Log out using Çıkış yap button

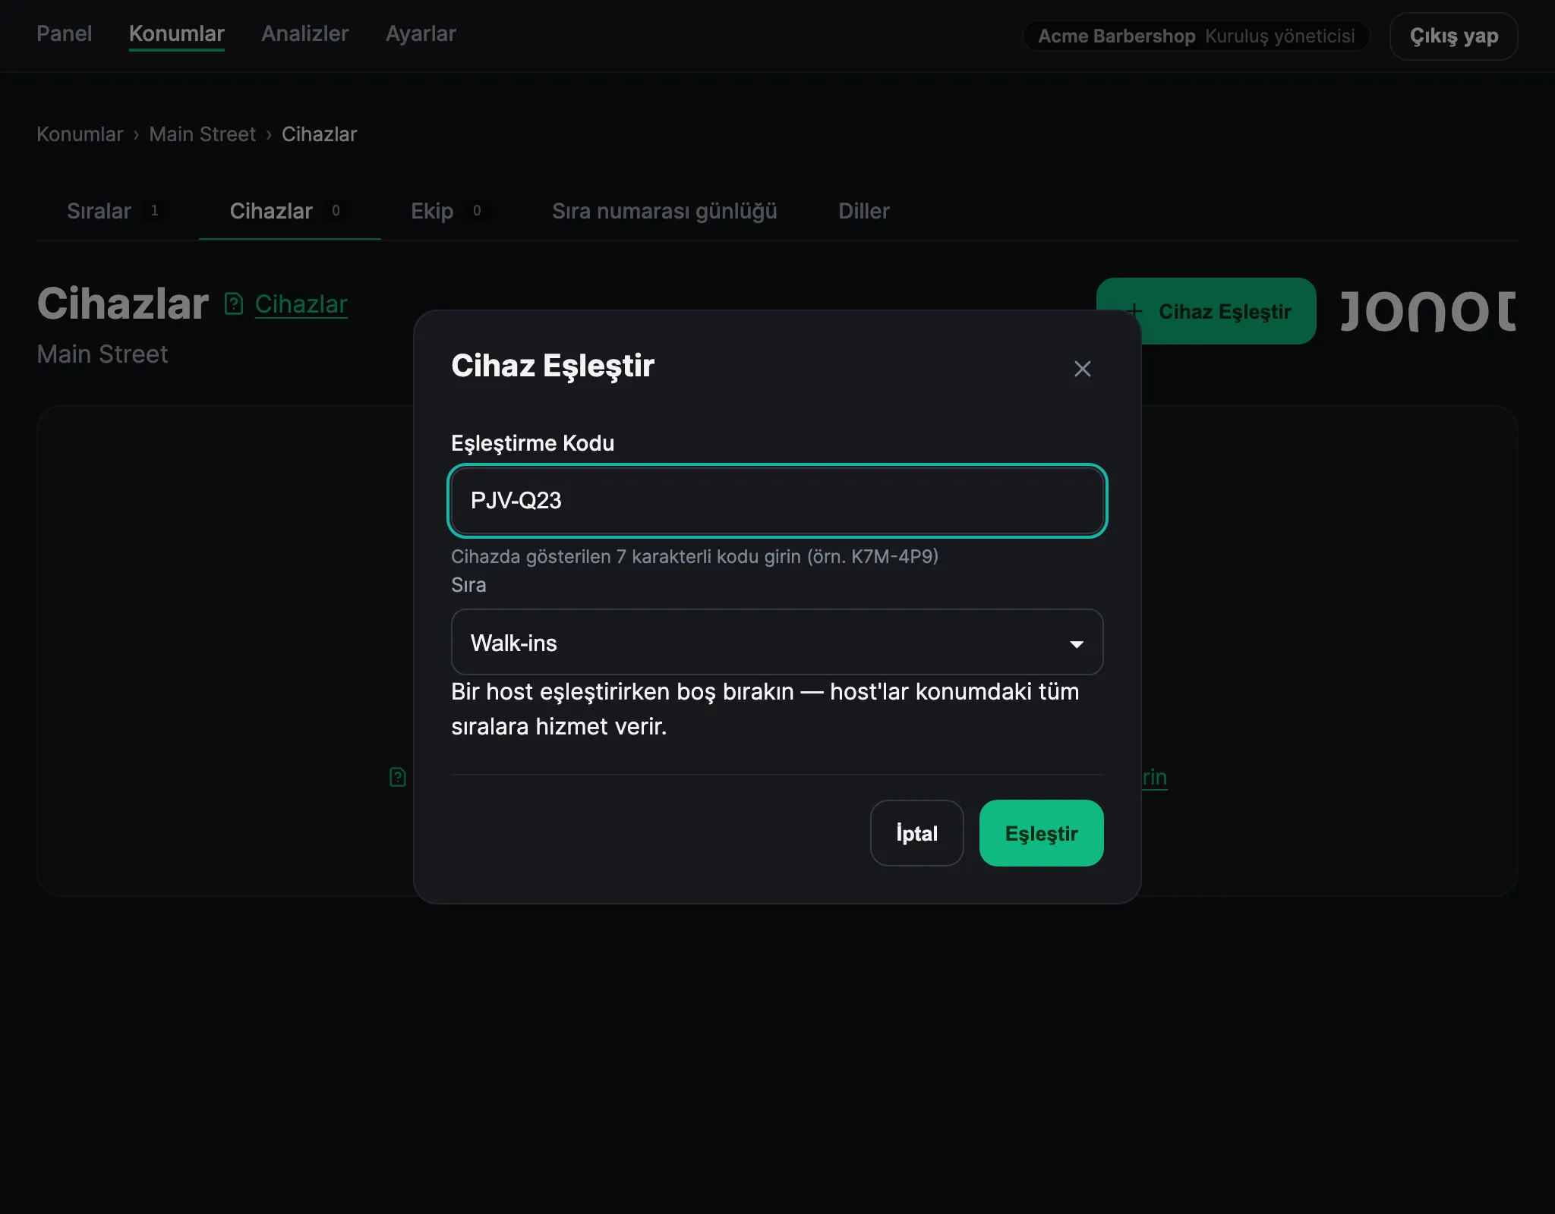coord(1453,36)
